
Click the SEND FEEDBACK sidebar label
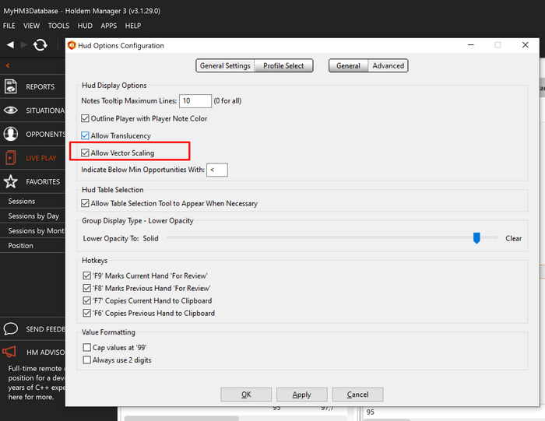point(45,329)
